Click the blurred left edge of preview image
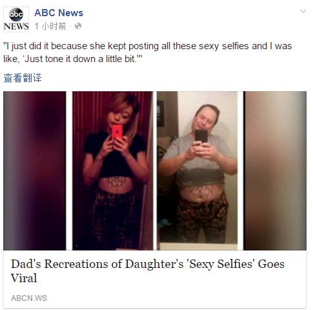Viewport: 313px width, 310px height. coord(35,171)
